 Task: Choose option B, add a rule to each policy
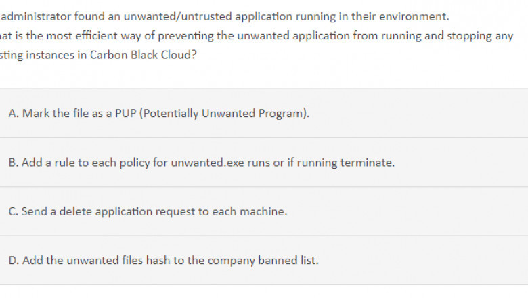[264, 163]
